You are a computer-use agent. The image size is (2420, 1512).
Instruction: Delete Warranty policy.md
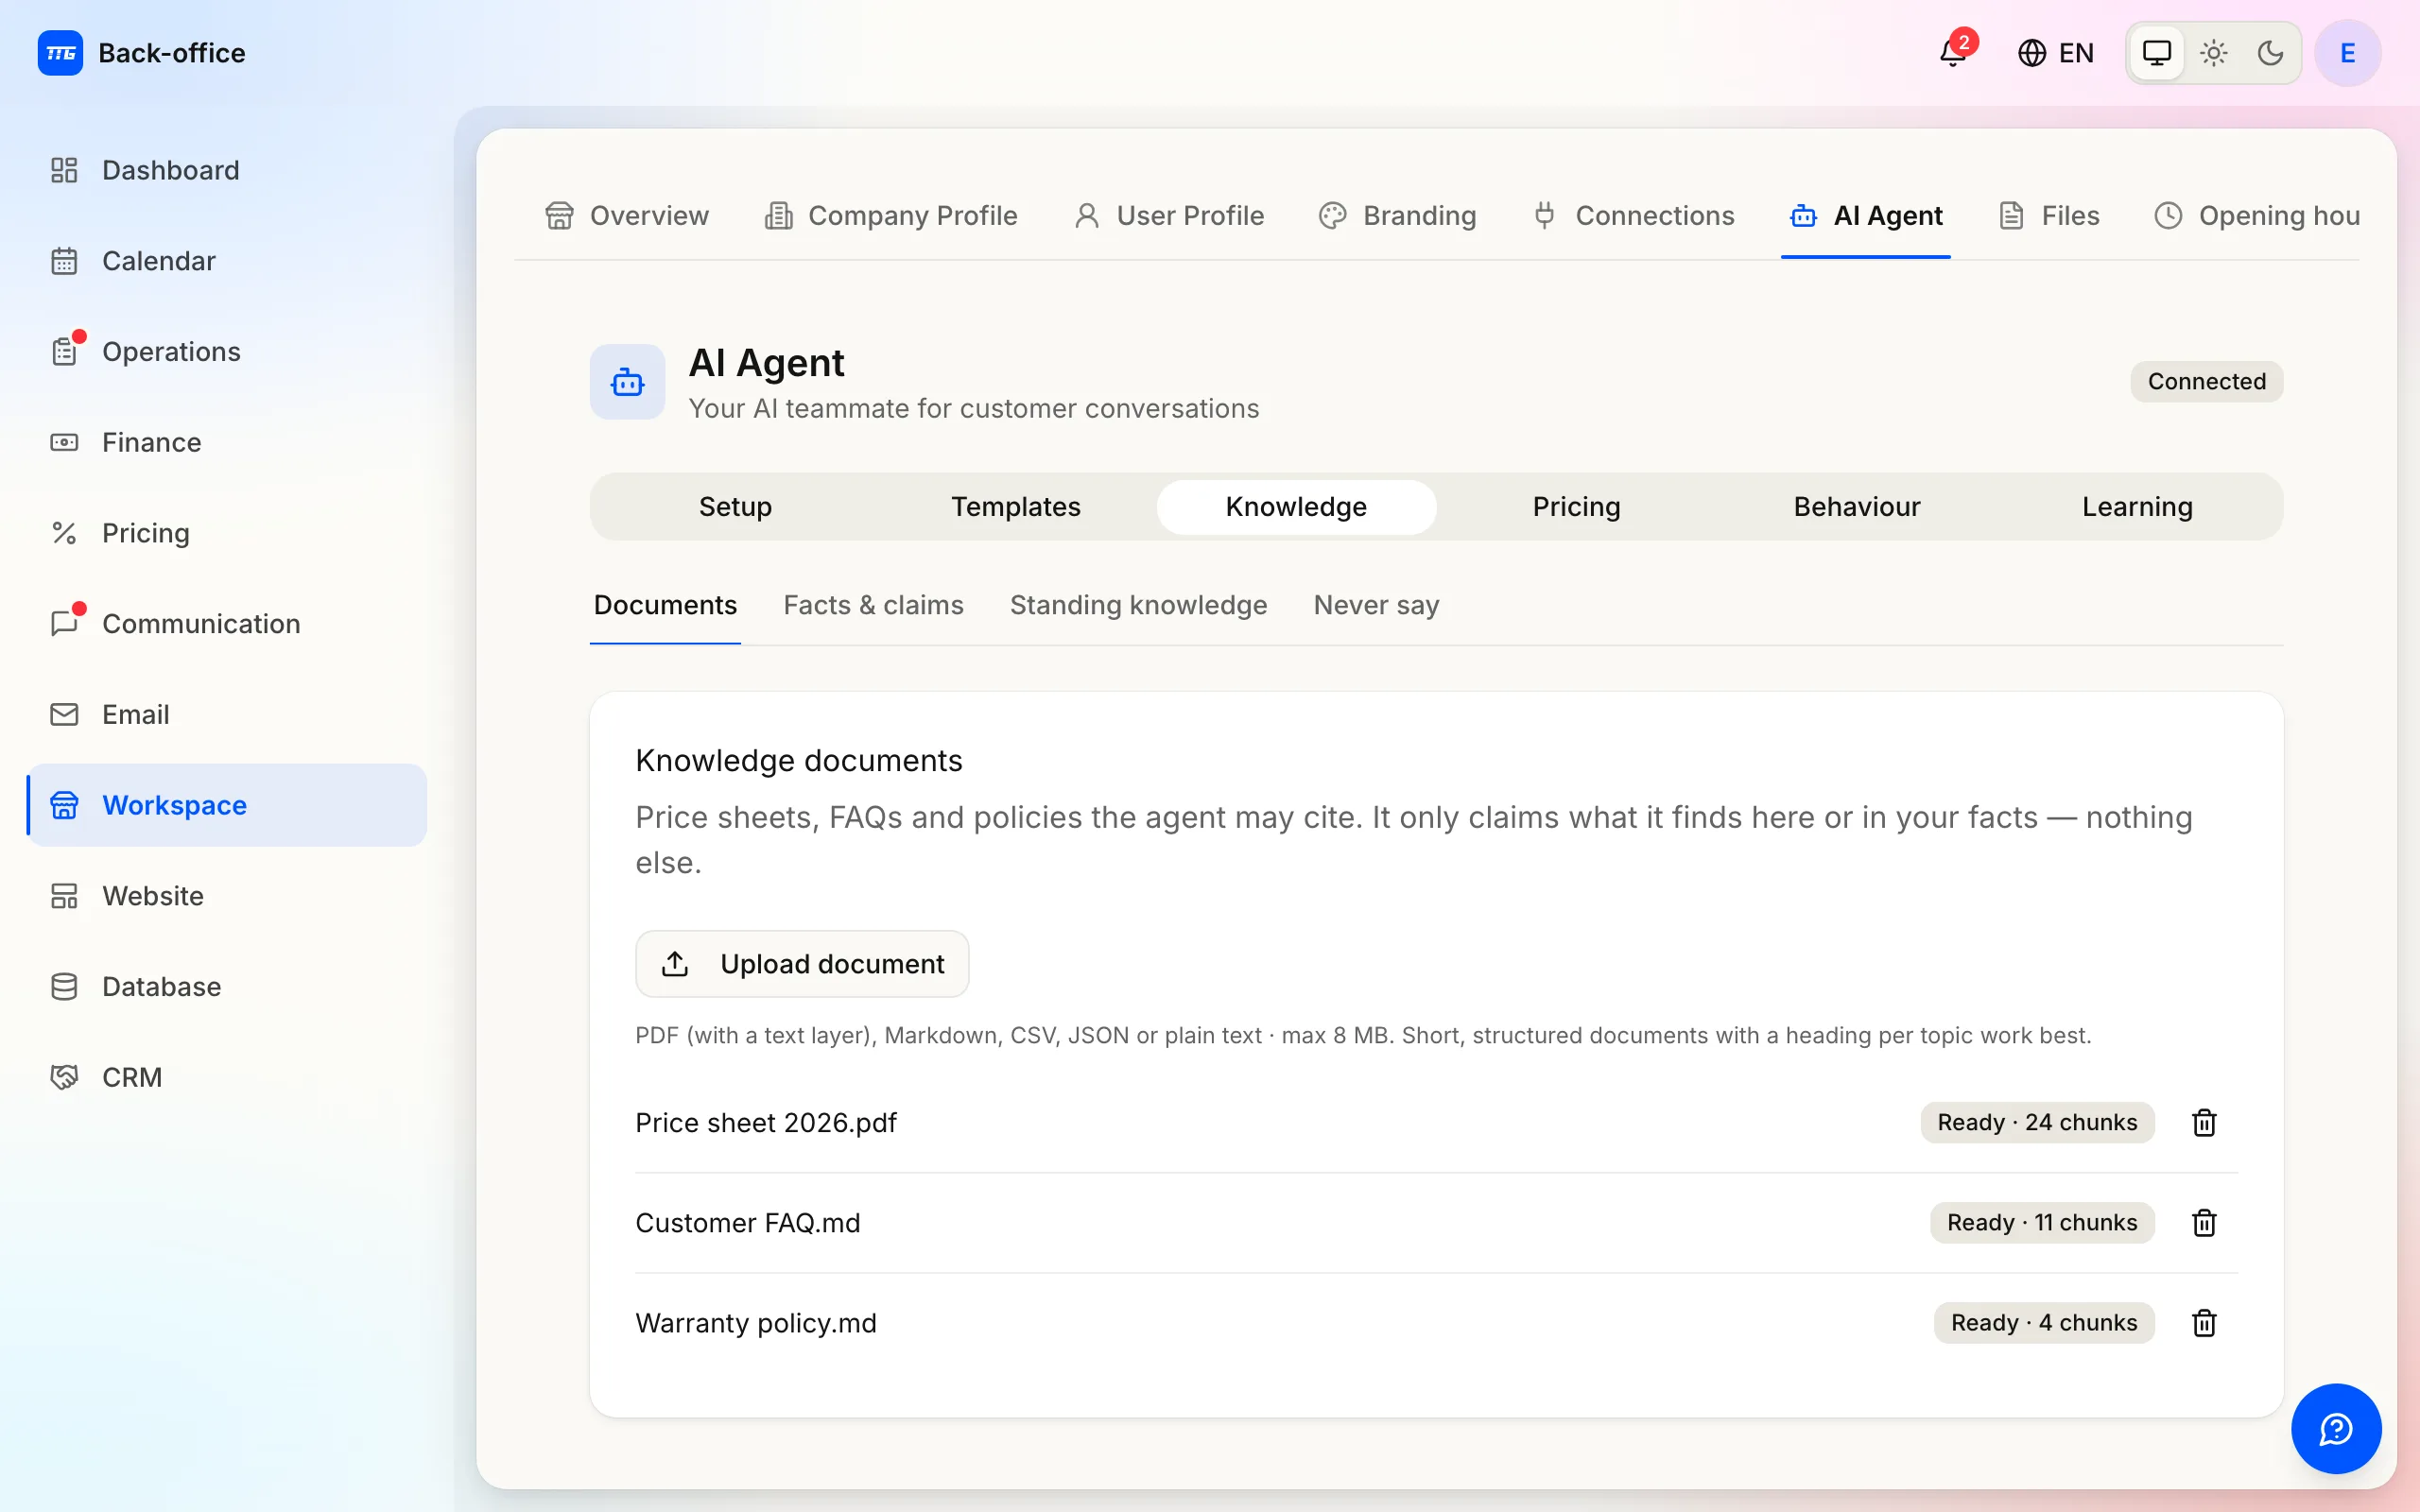2204,1323
